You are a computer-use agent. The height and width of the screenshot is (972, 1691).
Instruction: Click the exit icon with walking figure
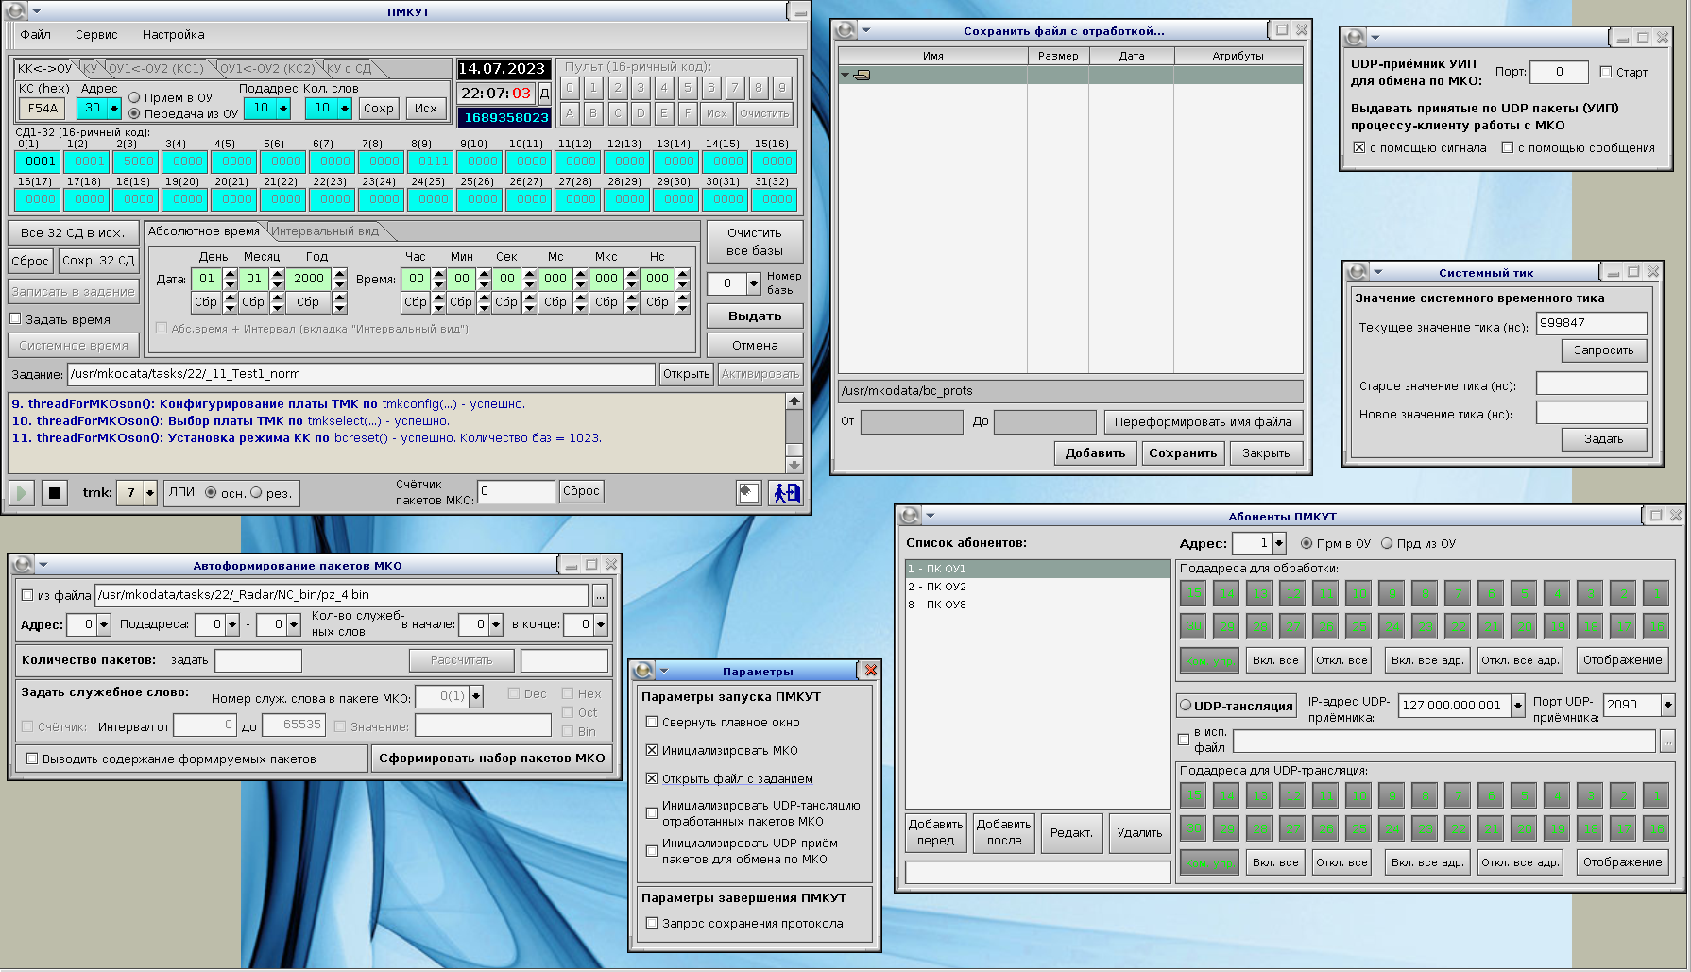click(x=785, y=492)
